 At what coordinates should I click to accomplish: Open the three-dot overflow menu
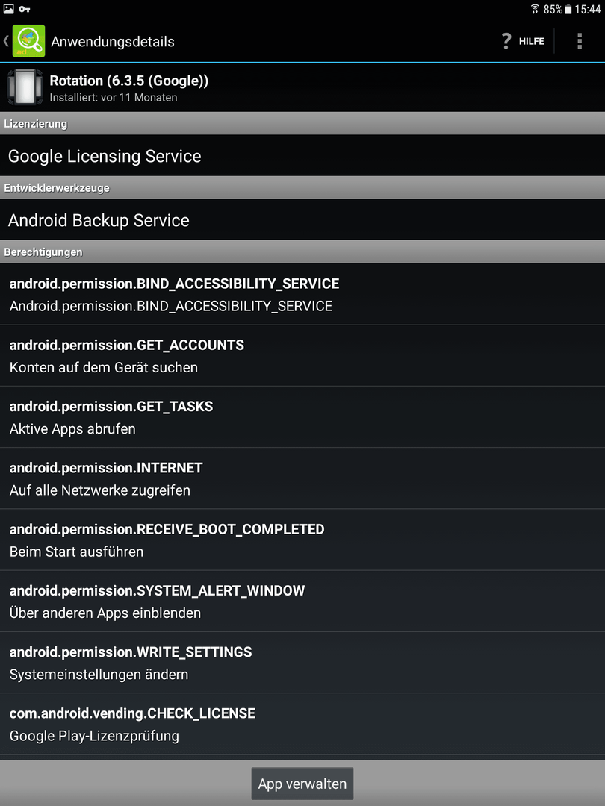click(580, 41)
